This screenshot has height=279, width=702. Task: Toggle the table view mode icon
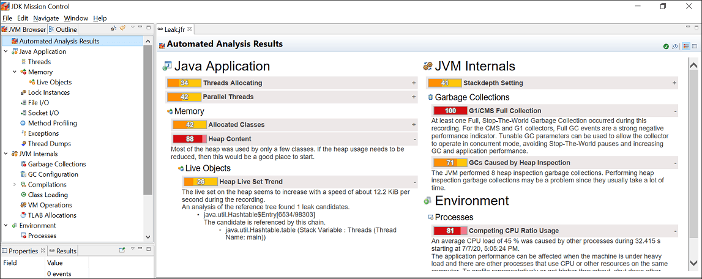(x=695, y=46)
